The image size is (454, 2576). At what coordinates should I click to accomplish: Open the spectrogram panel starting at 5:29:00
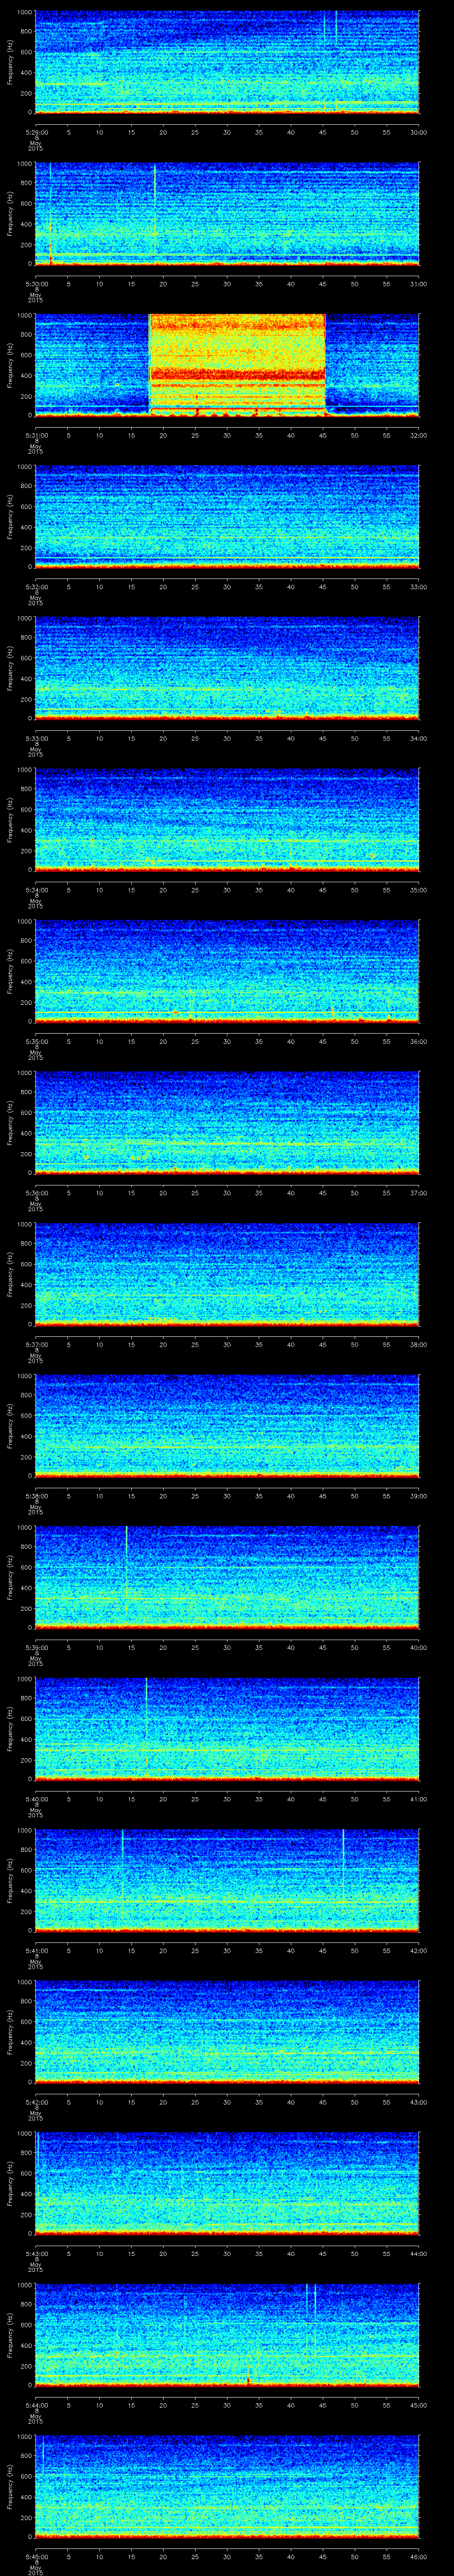click(227, 62)
